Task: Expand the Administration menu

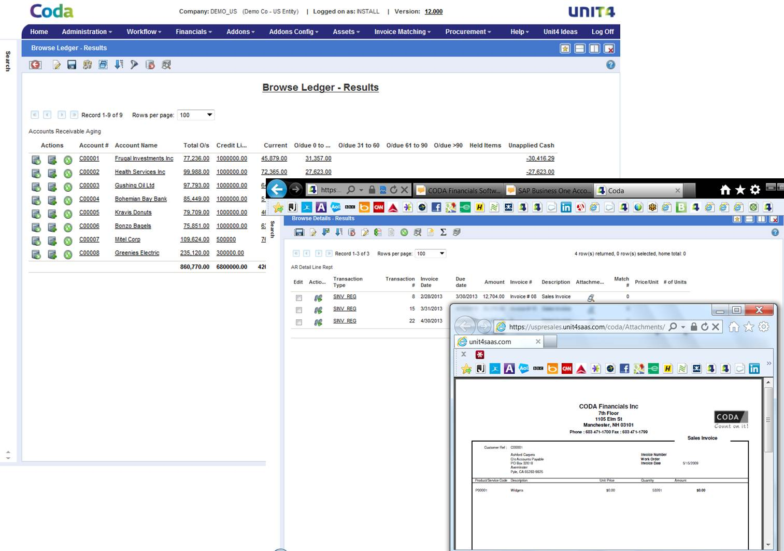Action: 87,32
